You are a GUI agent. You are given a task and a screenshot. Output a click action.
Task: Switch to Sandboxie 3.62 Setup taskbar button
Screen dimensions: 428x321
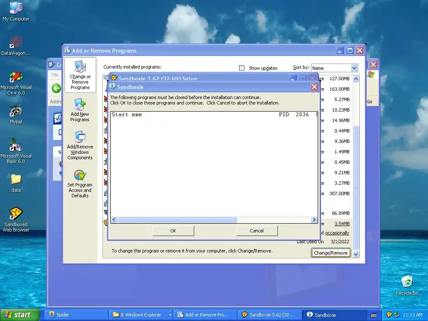270,315
